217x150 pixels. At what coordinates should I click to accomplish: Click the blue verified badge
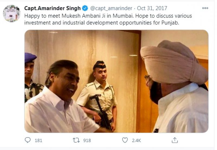(85, 8)
